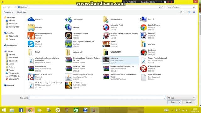The image size is (201, 113).
Task: Expand the File name history dropdown
Action: 164,98
